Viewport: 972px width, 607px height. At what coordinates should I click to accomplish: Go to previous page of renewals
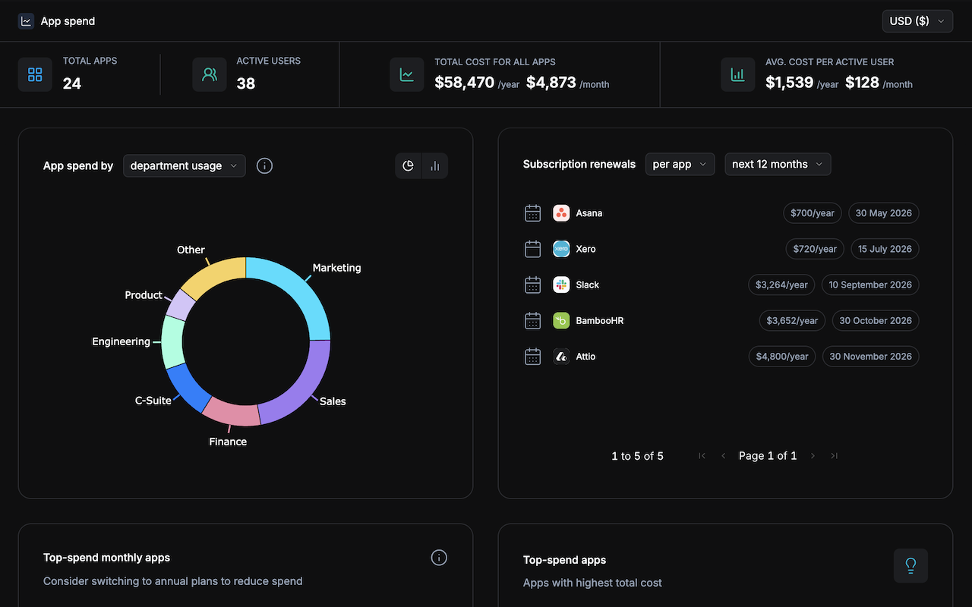coord(723,456)
